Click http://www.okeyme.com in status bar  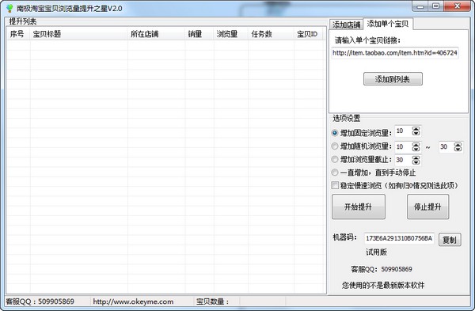(x=133, y=302)
